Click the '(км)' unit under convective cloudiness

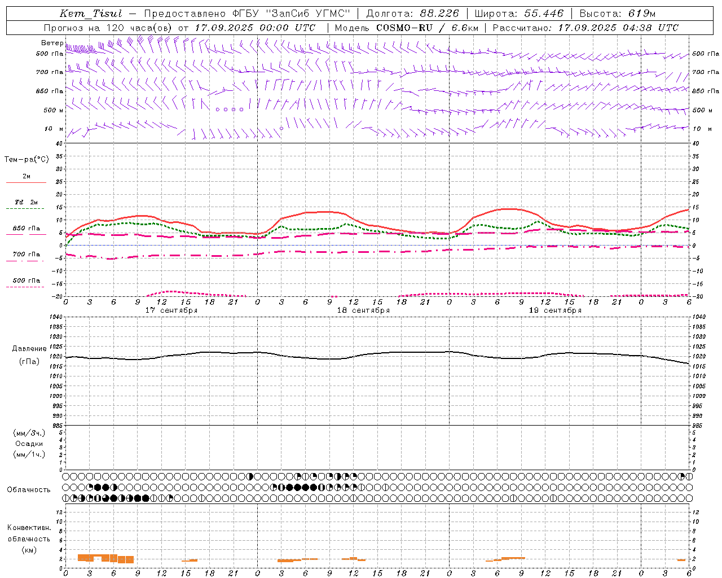pyautogui.click(x=29, y=550)
